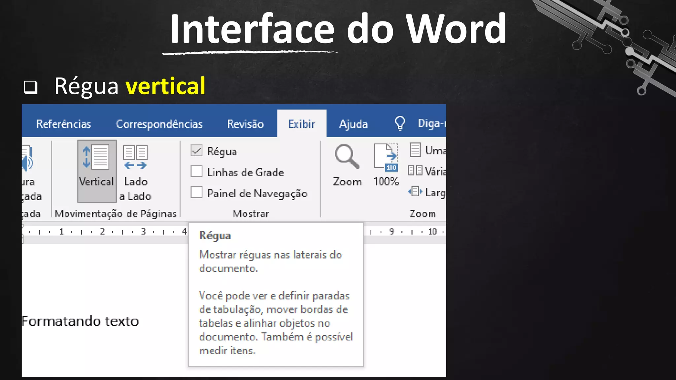Viewport: 676px width, 380px height.
Task: Switch to the Correspondências tab
Action: pos(159,124)
